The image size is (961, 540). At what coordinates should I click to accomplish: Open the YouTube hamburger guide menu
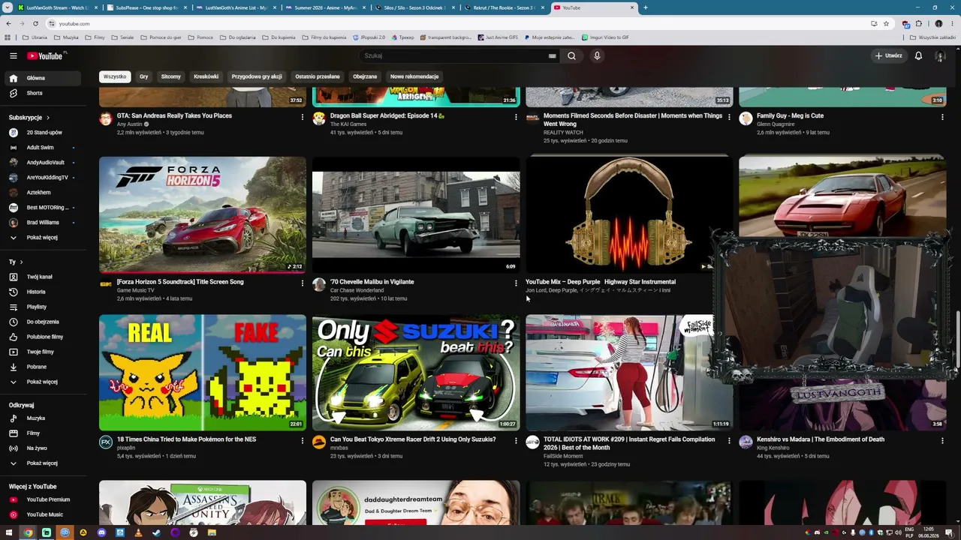click(13, 55)
